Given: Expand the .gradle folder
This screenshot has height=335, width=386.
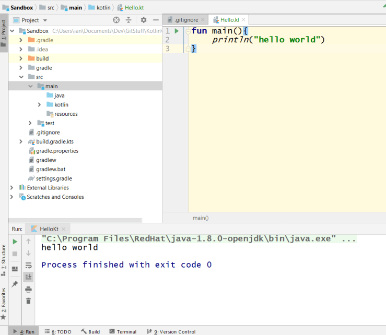Looking at the screenshot, I should click(x=21, y=40).
